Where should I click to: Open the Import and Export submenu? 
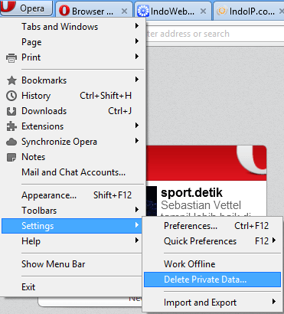tap(212, 303)
